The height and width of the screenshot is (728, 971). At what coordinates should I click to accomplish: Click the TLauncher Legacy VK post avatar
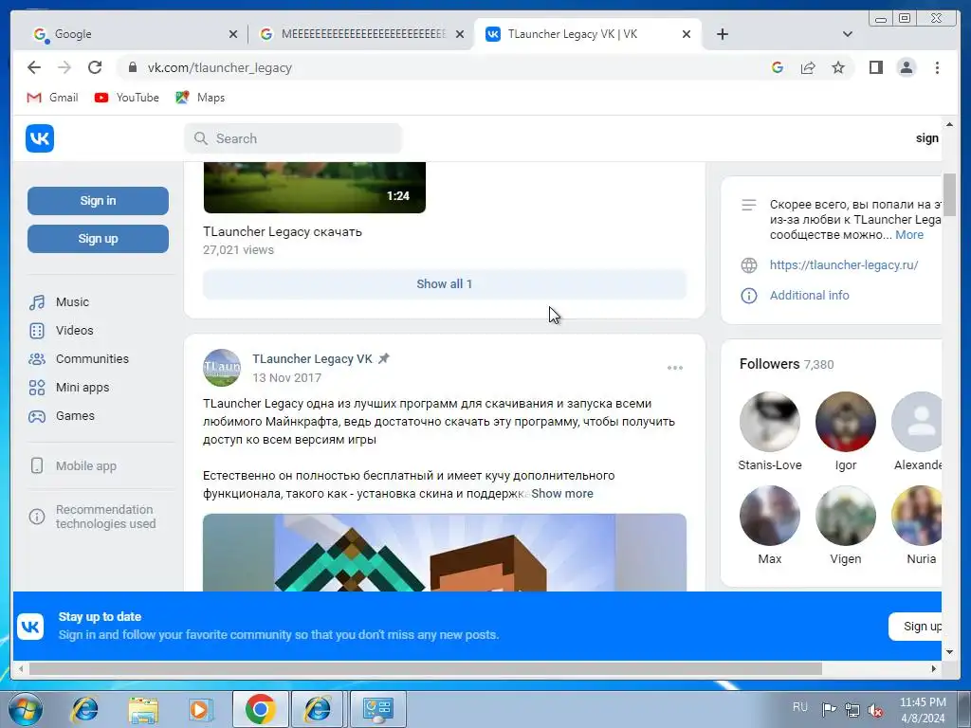[x=222, y=368]
